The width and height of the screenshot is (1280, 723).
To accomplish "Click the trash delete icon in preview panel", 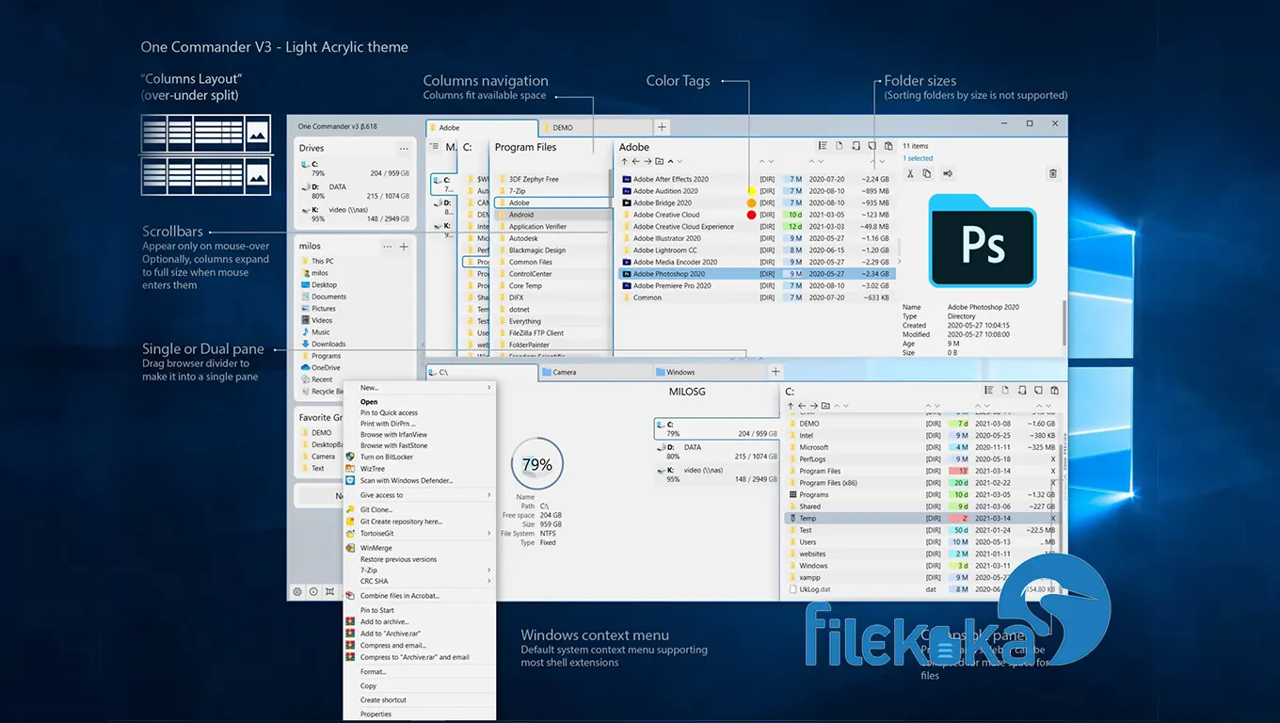I will click(1052, 173).
